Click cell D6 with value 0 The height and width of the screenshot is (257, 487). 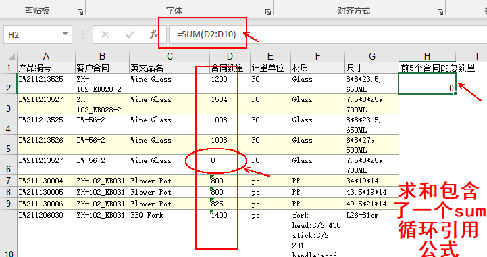click(230, 165)
